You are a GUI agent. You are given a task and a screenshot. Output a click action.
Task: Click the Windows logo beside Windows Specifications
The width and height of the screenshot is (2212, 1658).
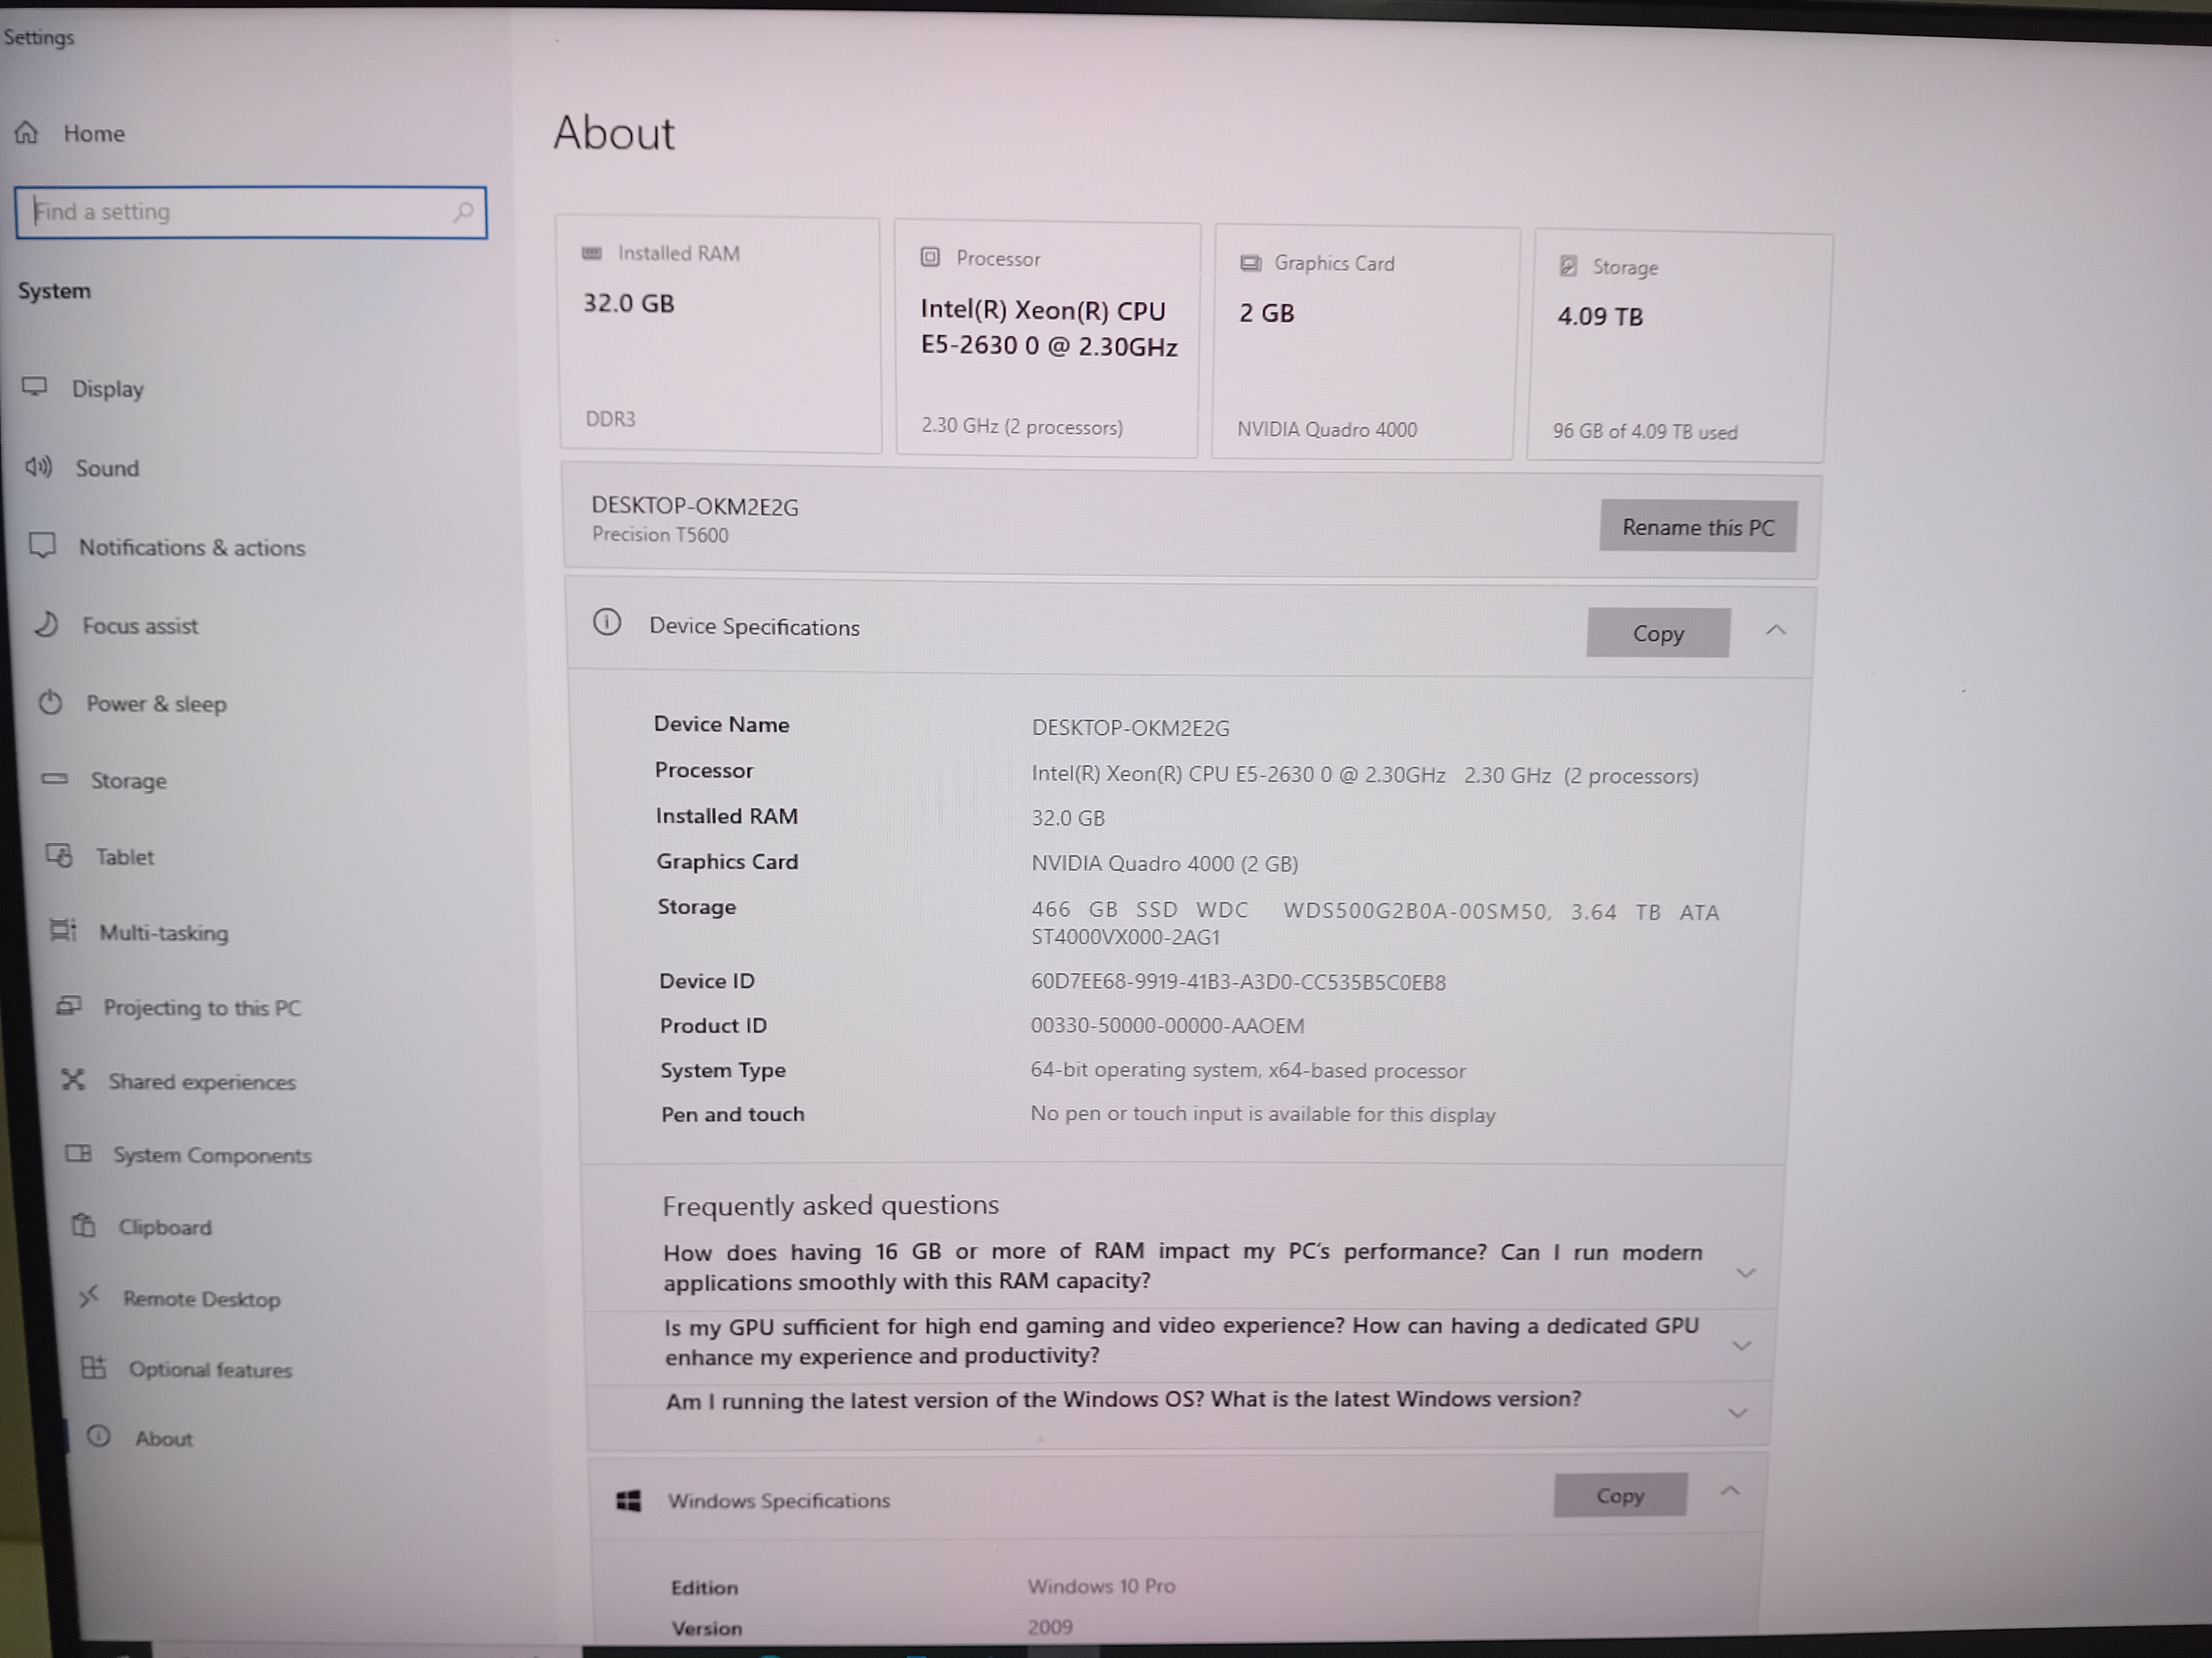pos(629,1500)
